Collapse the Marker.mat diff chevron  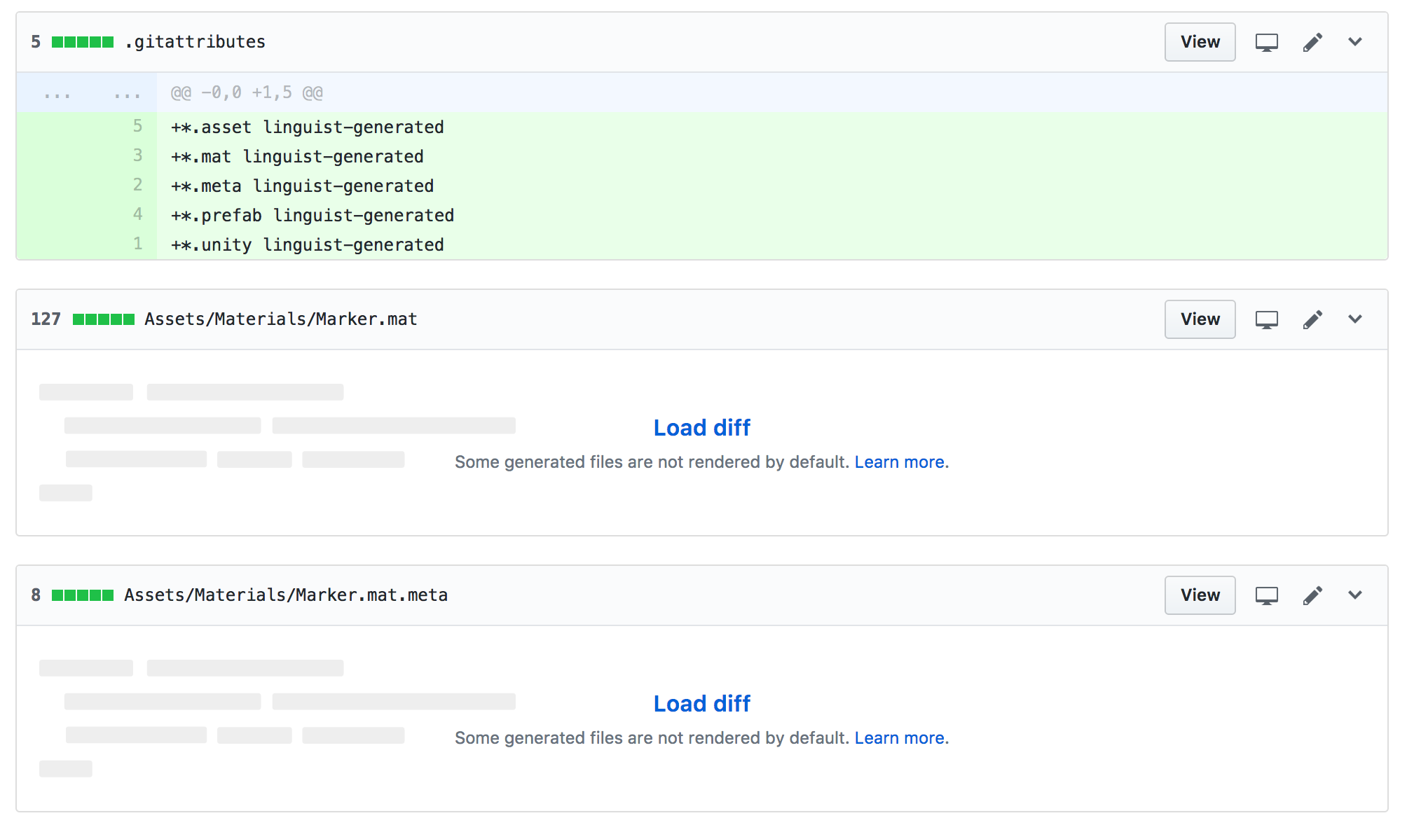coord(1355,319)
